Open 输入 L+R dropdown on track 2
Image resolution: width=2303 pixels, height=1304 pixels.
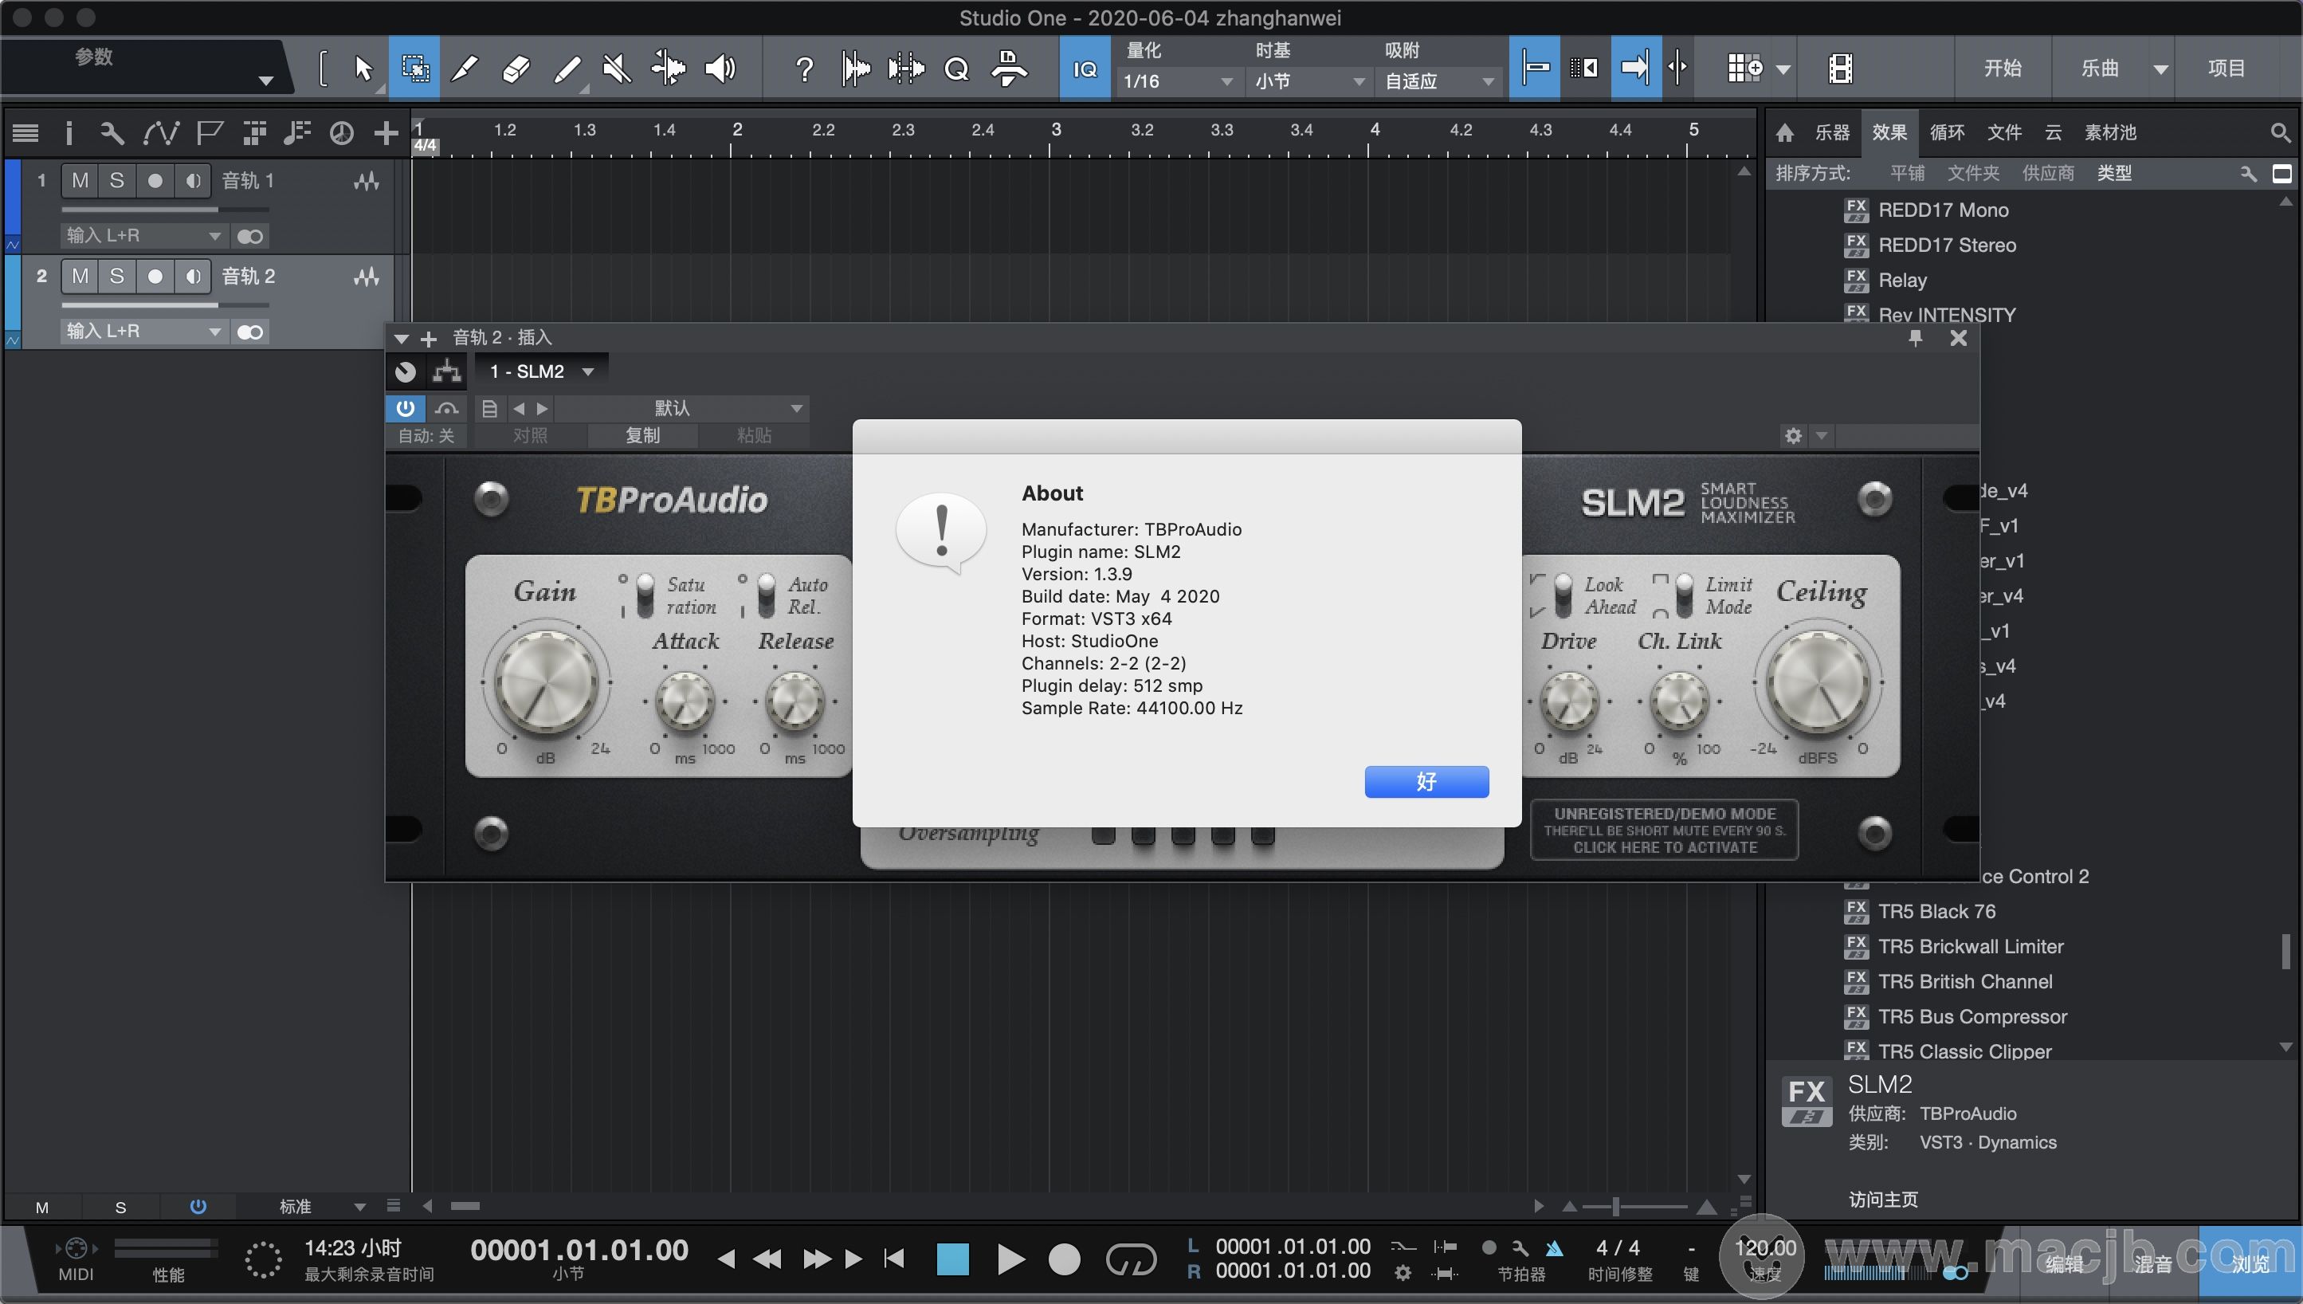pyautogui.click(x=143, y=332)
